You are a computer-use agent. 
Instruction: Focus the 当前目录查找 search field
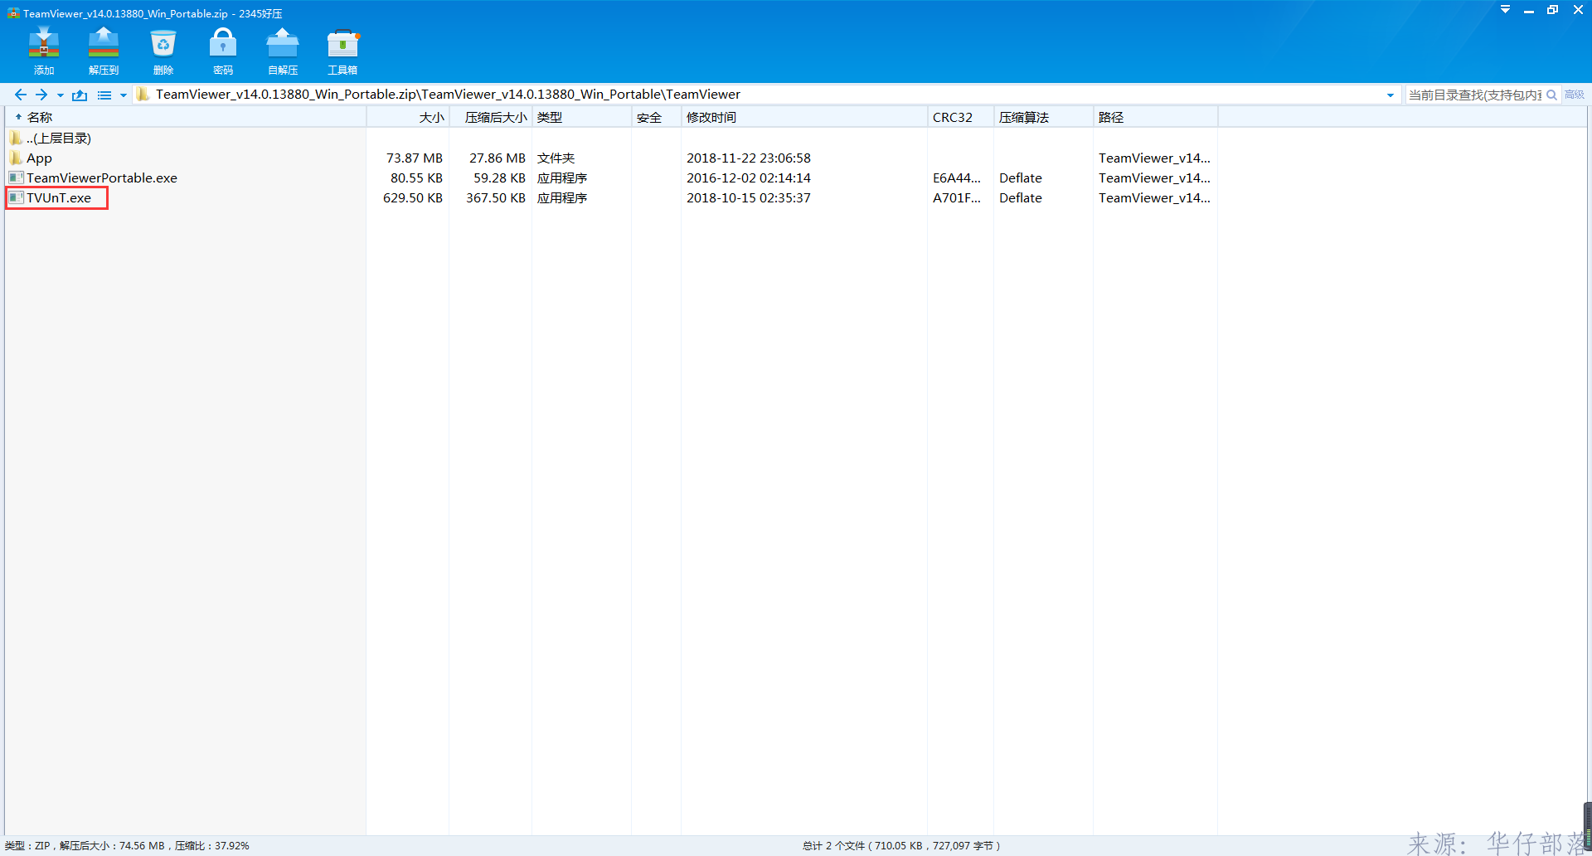1474,95
